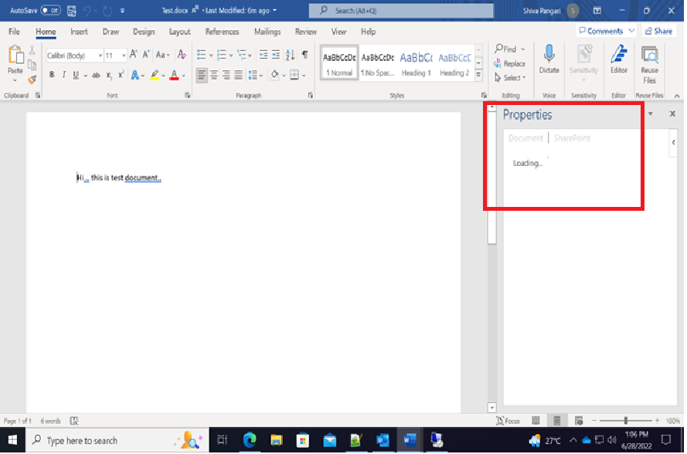Expand the font color dropdown arrow
This screenshot has width=687, height=454.
click(x=182, y=74)
